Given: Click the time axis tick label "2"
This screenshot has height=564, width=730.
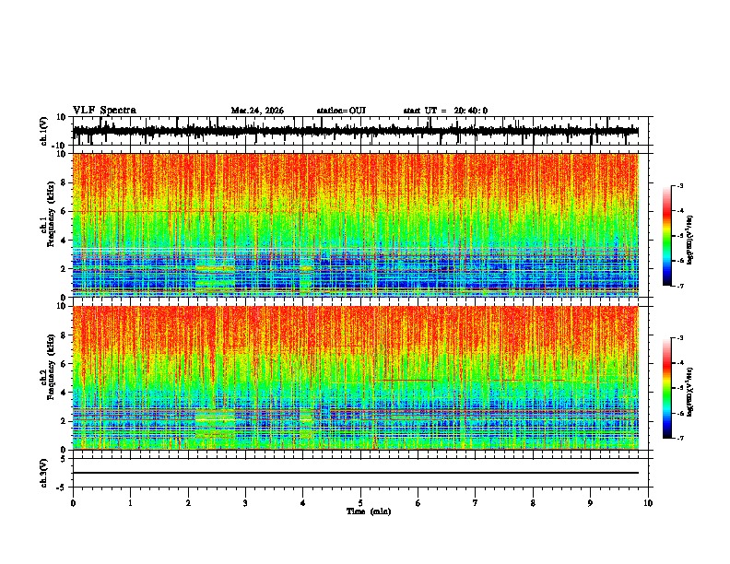Looking at the screenshot, I should [188, 503].
